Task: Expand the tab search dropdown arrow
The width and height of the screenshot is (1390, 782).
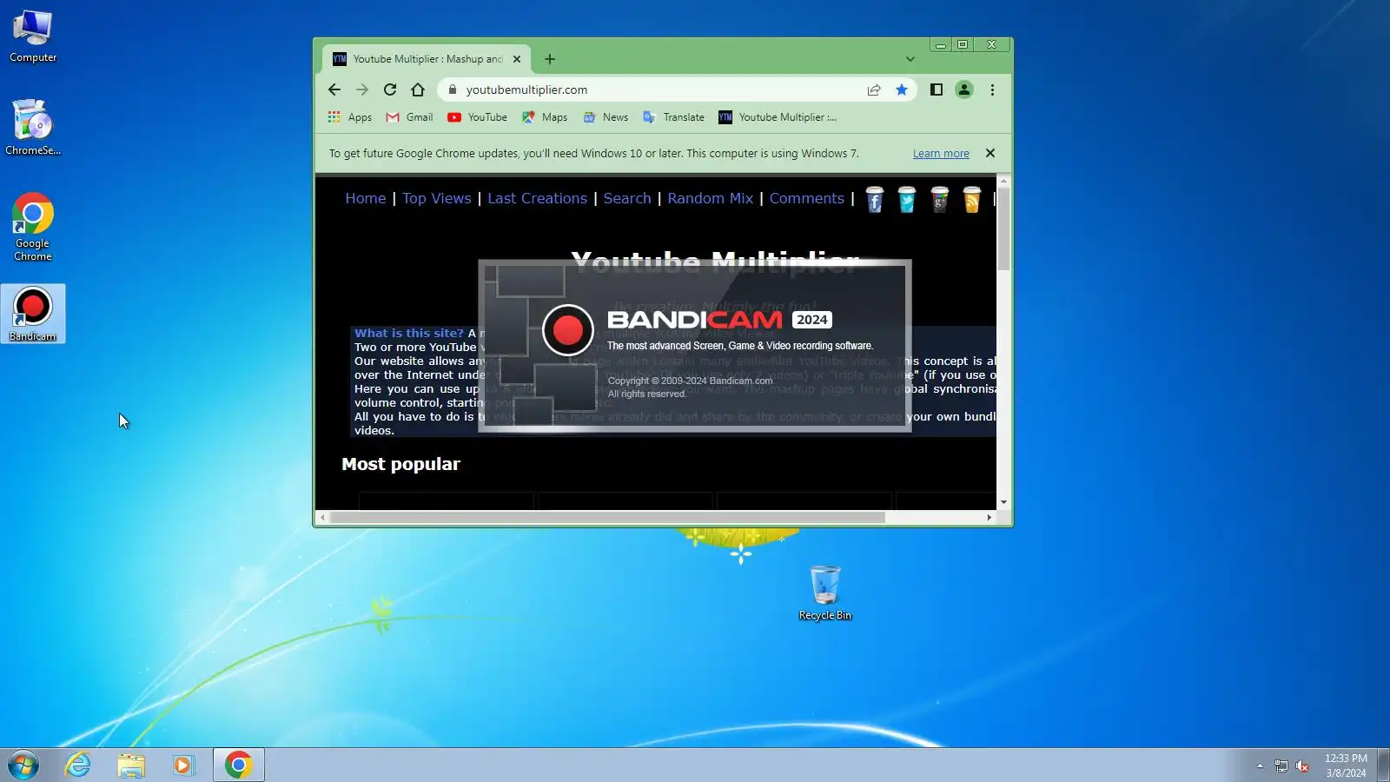Action: [x=910, y=59]
